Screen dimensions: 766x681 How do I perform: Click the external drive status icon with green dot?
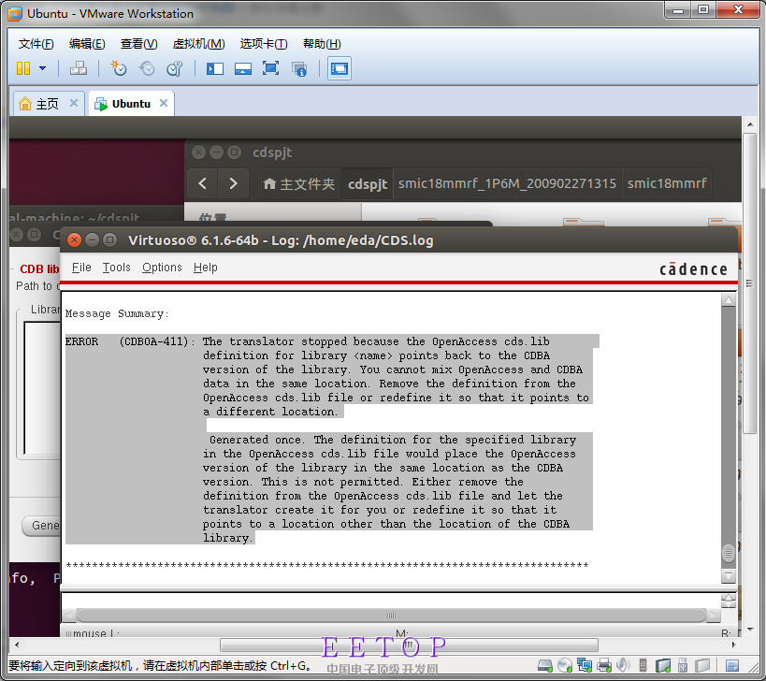(663, 665)
